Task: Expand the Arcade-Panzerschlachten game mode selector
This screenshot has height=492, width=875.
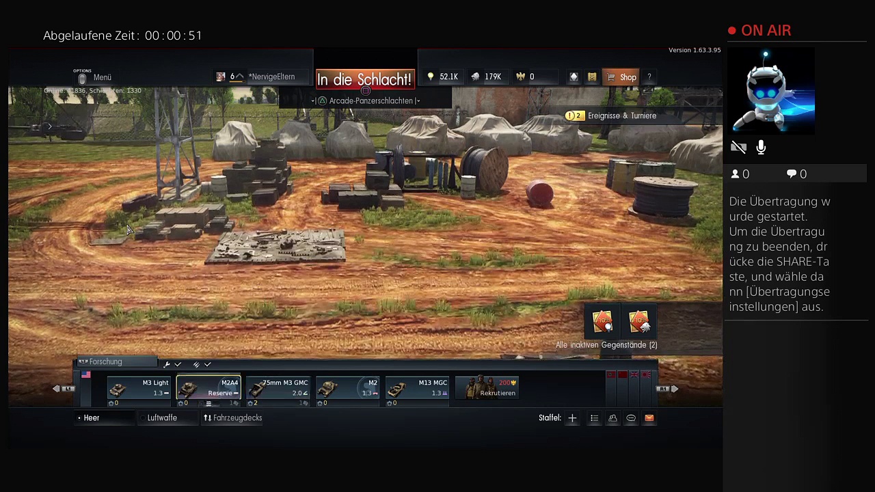Action: pyautogui.click(x=366, y=101)
